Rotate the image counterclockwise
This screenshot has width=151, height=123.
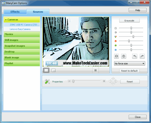(x=135, y=56)
